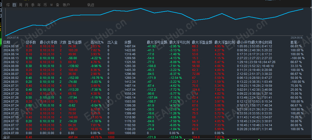Switch to the 季 quarterly tab

pyautogui.click(x=33, y=5)
